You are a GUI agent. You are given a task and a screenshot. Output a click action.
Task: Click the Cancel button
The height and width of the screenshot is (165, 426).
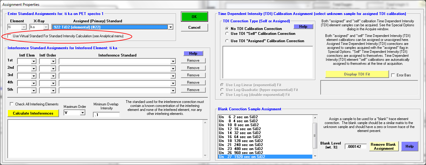(194, 28)
